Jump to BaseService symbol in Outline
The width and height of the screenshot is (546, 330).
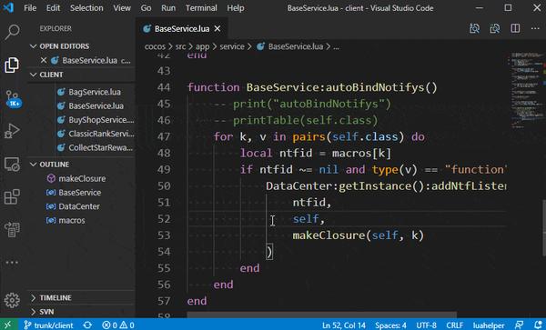(79, 193)
